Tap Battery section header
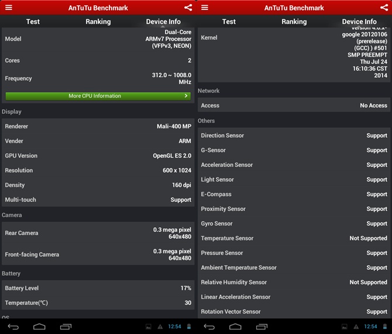Image resolution: width=392 pixels, height=334 pixels. 11,274
